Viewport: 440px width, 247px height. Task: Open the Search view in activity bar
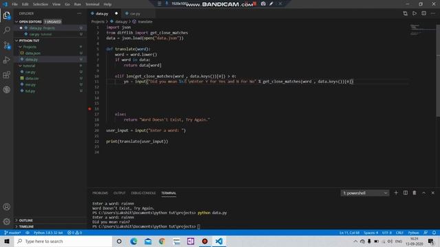[7, 30]
